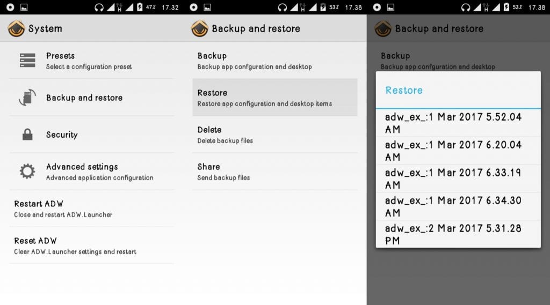Tap the Presets server-stack icon

coord(27,61)
